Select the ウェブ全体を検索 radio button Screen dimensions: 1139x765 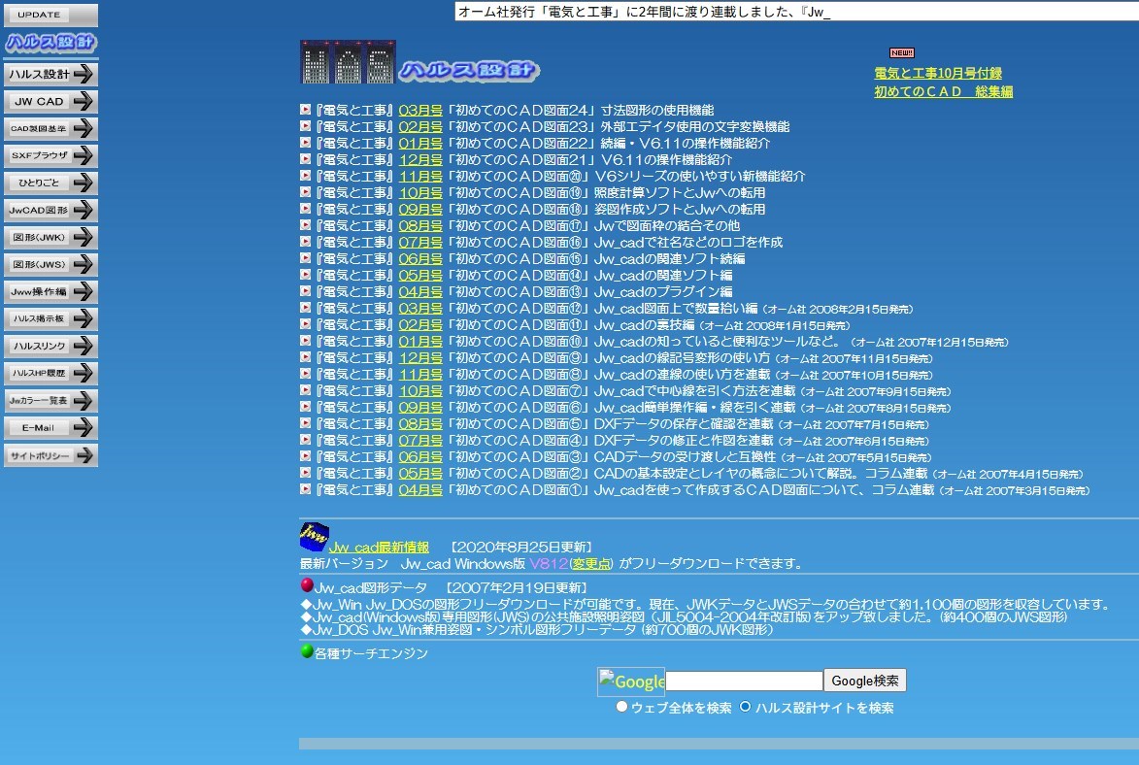(621, 706)
